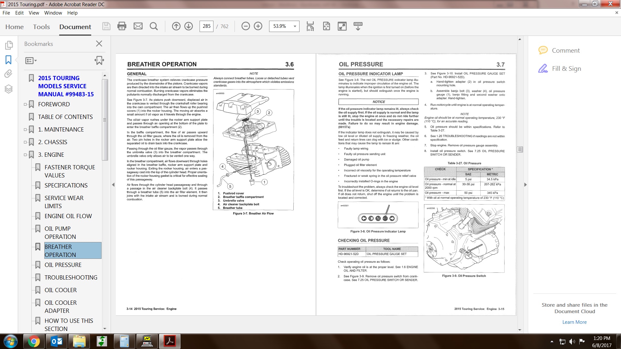
Task: Collapse the 3. ENGINE bookmark tree
Action: click(25, 155)
